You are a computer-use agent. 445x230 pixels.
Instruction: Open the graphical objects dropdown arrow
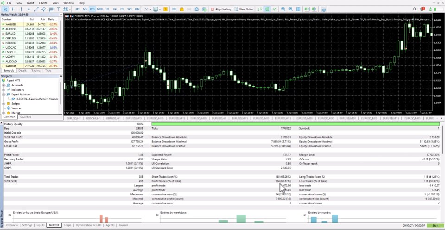70,9
